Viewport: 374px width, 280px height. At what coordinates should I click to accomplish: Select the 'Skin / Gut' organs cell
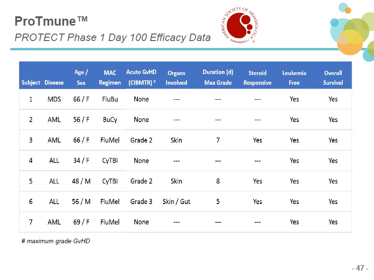(176, 202)
